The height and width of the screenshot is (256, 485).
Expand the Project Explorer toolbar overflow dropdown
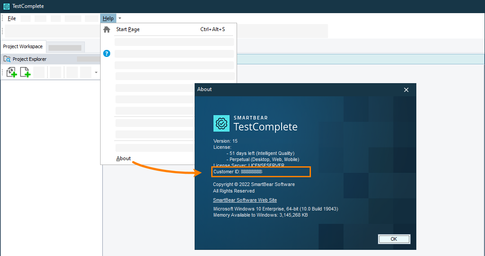point(95,72)
